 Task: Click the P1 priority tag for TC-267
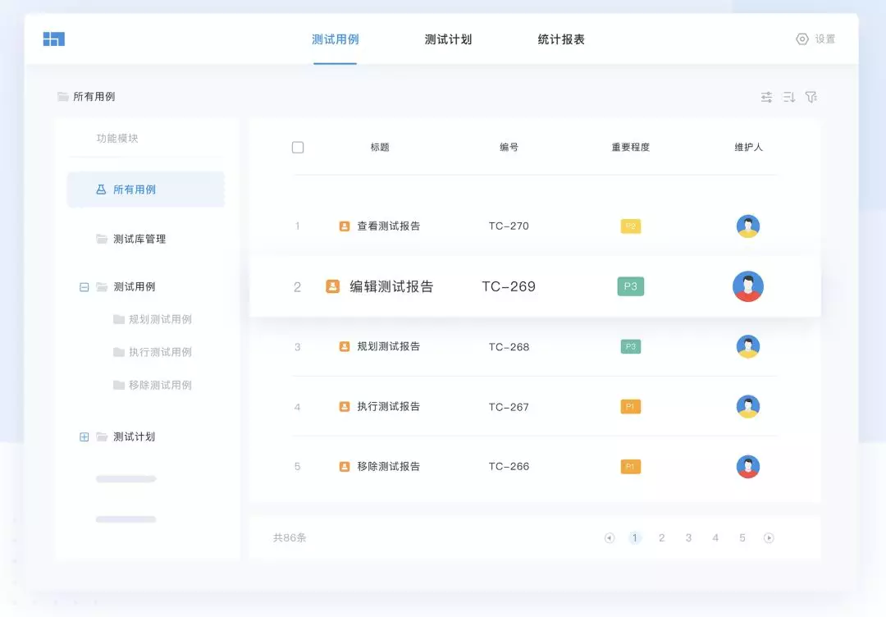[631, 406]
